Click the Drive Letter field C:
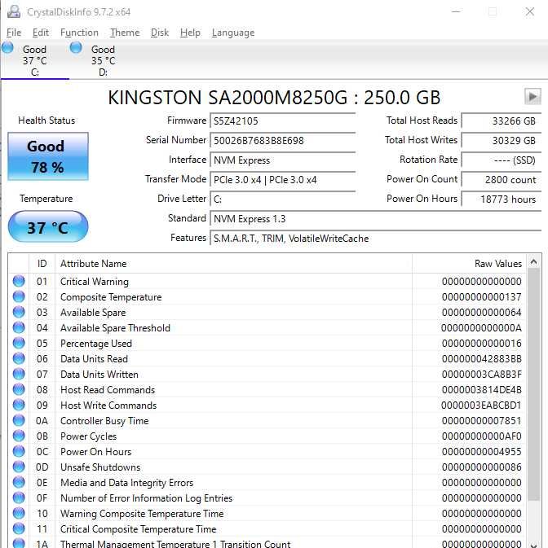 point(283,199)
